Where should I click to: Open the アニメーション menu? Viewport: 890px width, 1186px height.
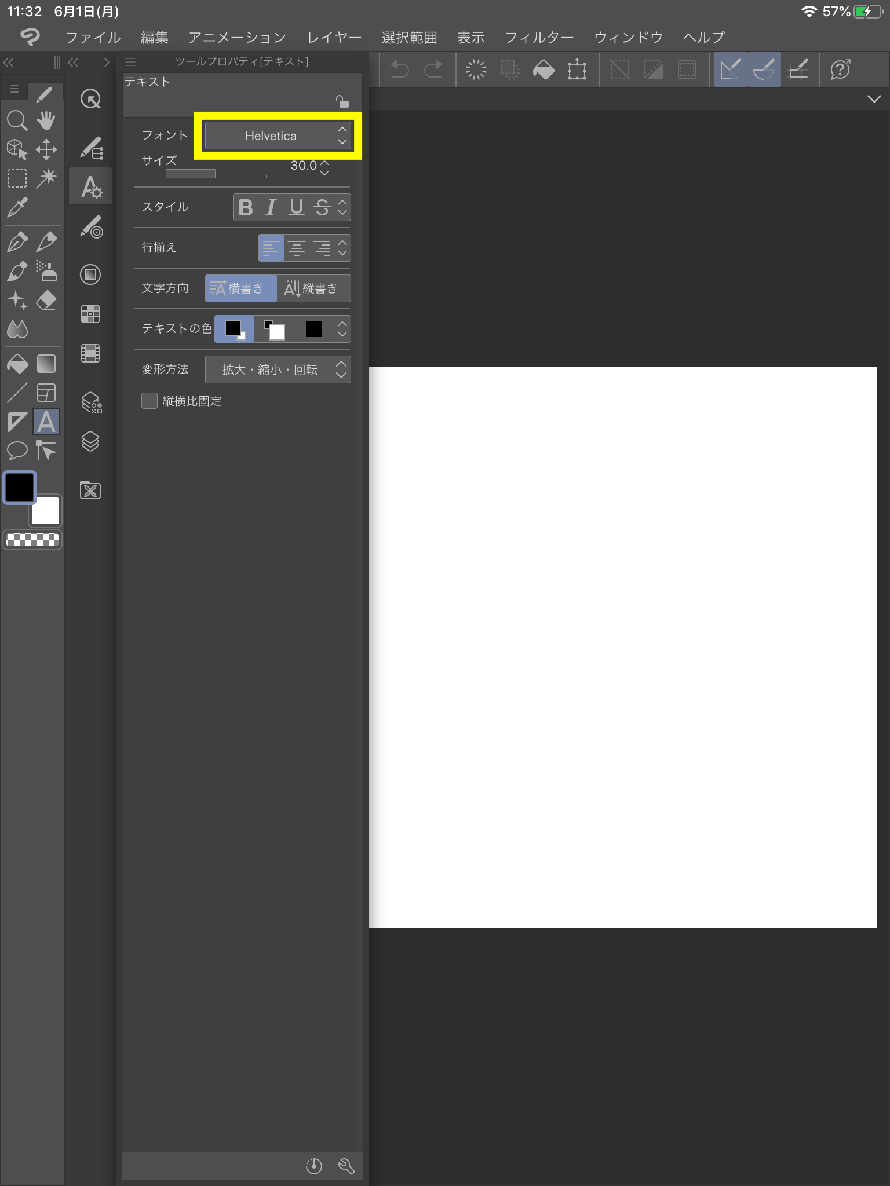[237, 38]
